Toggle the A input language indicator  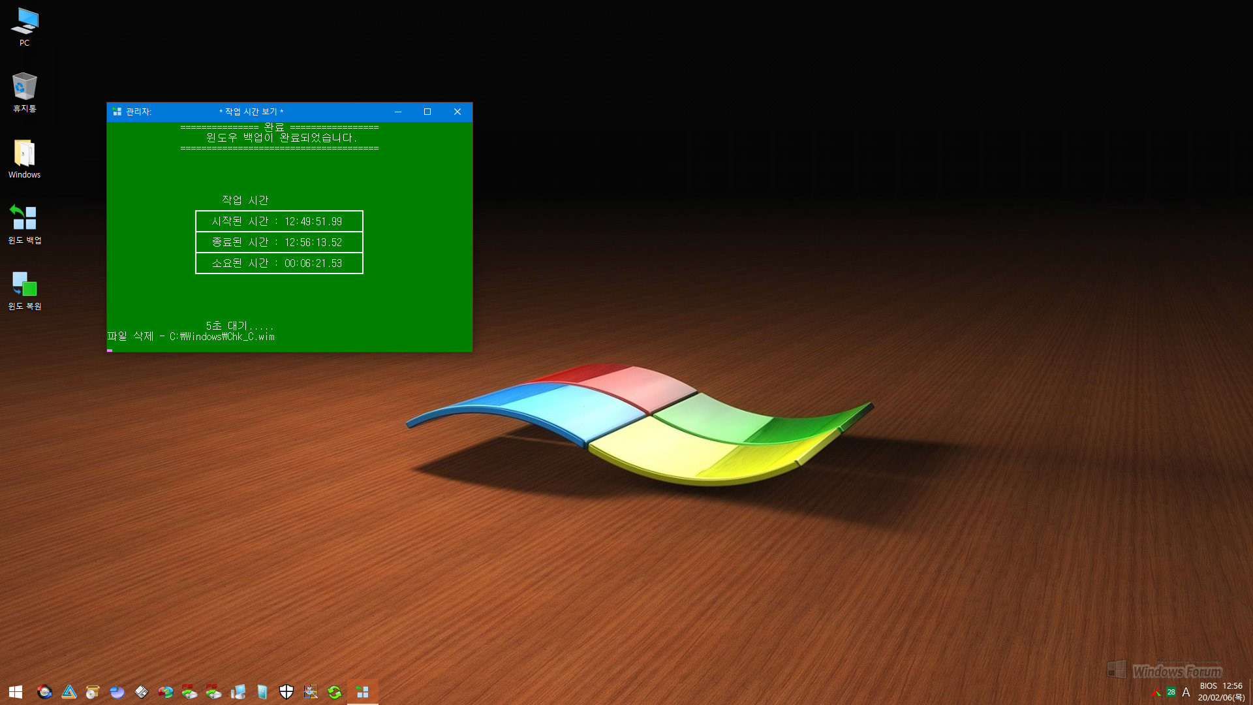(1186, 692)
